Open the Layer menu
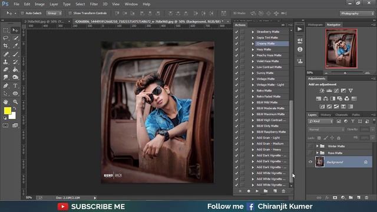This screenshot has width=377, height=212. click(54, 4)
